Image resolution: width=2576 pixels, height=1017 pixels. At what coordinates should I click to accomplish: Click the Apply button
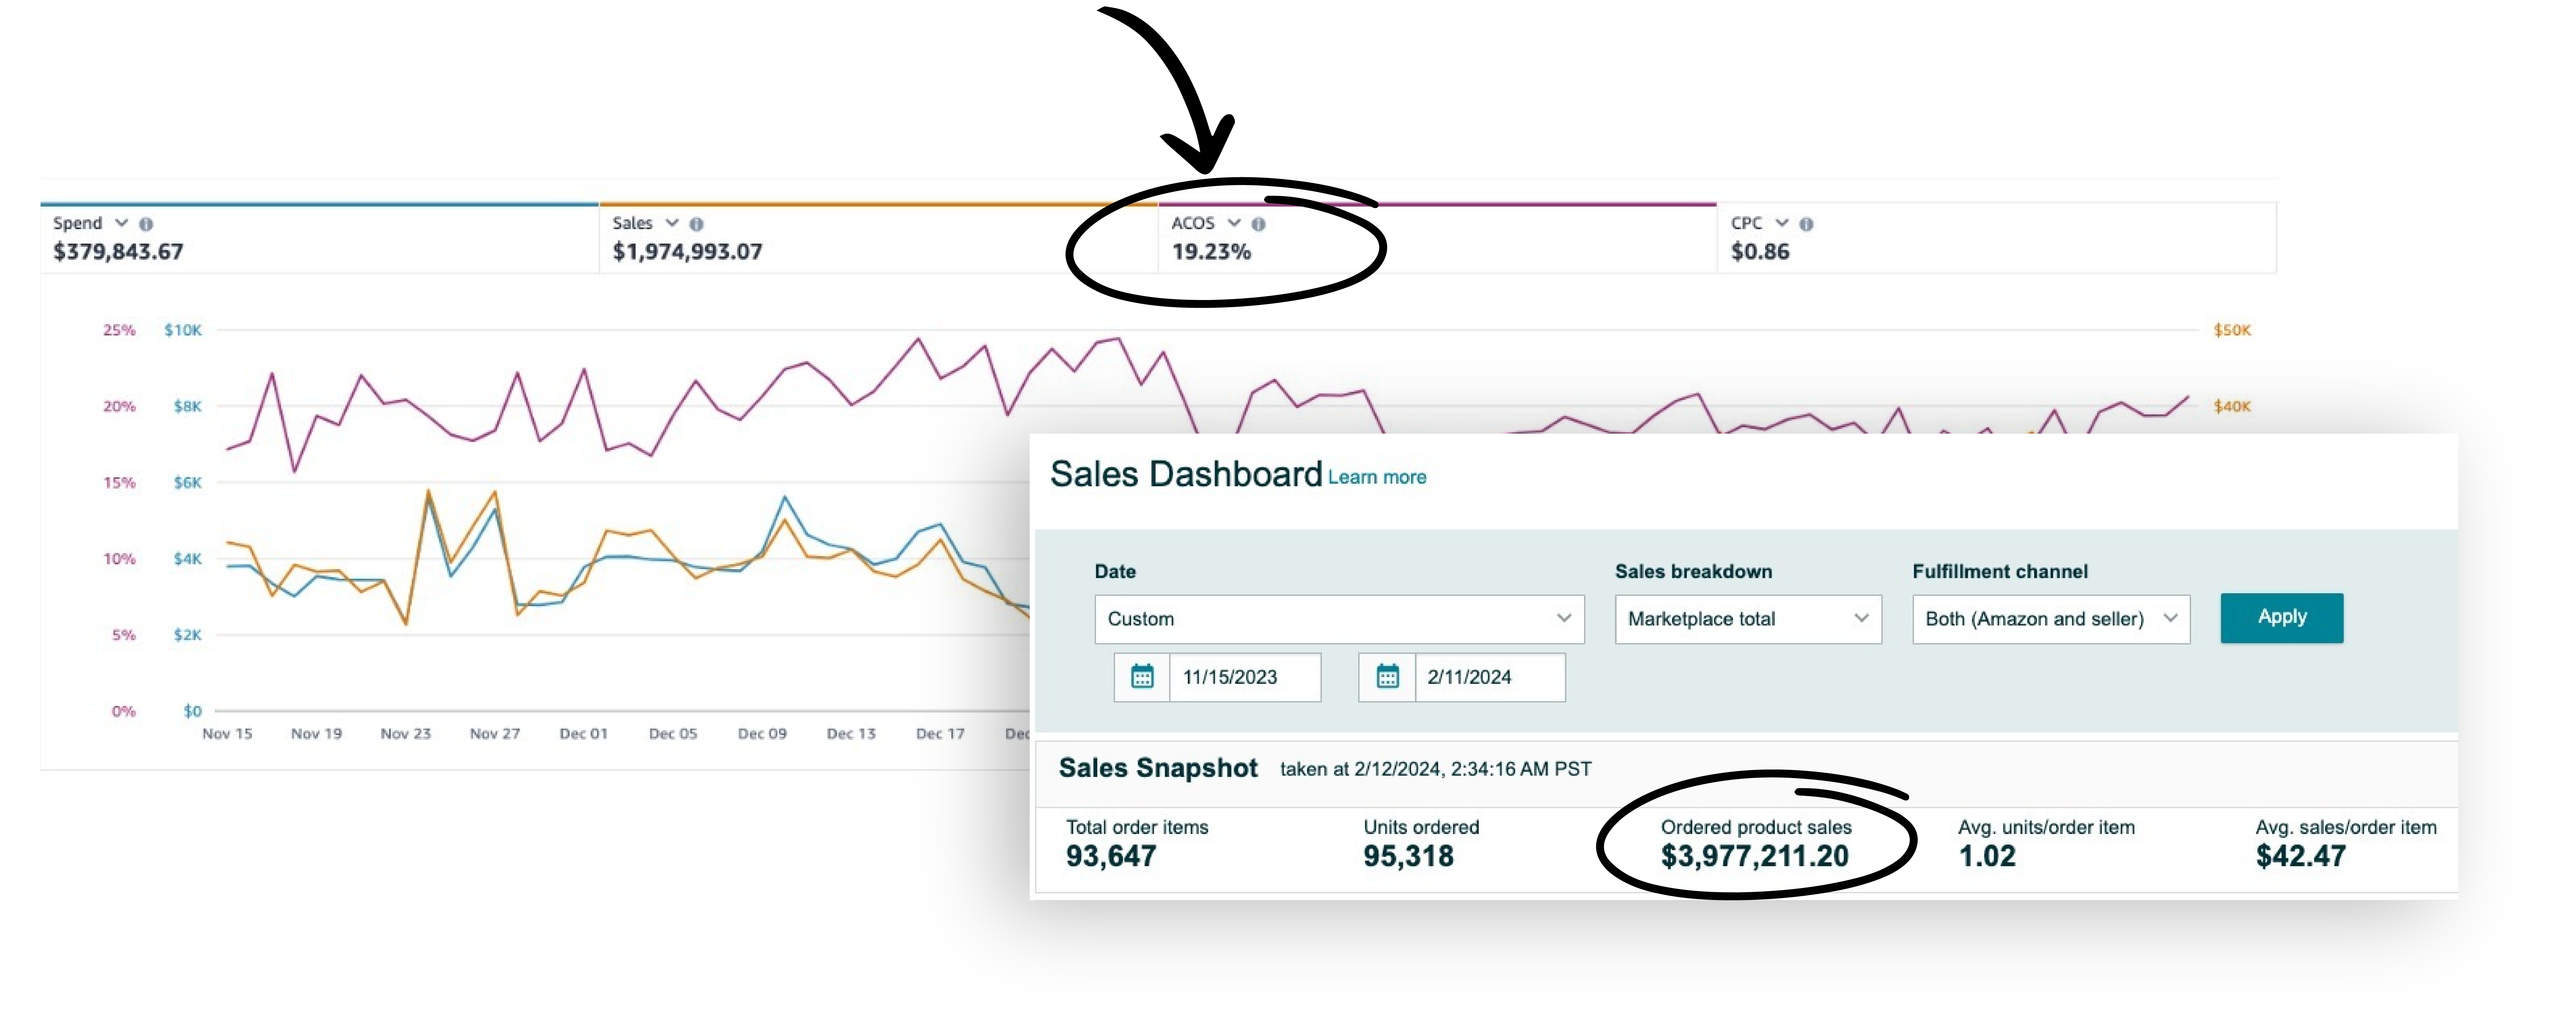2282,618
